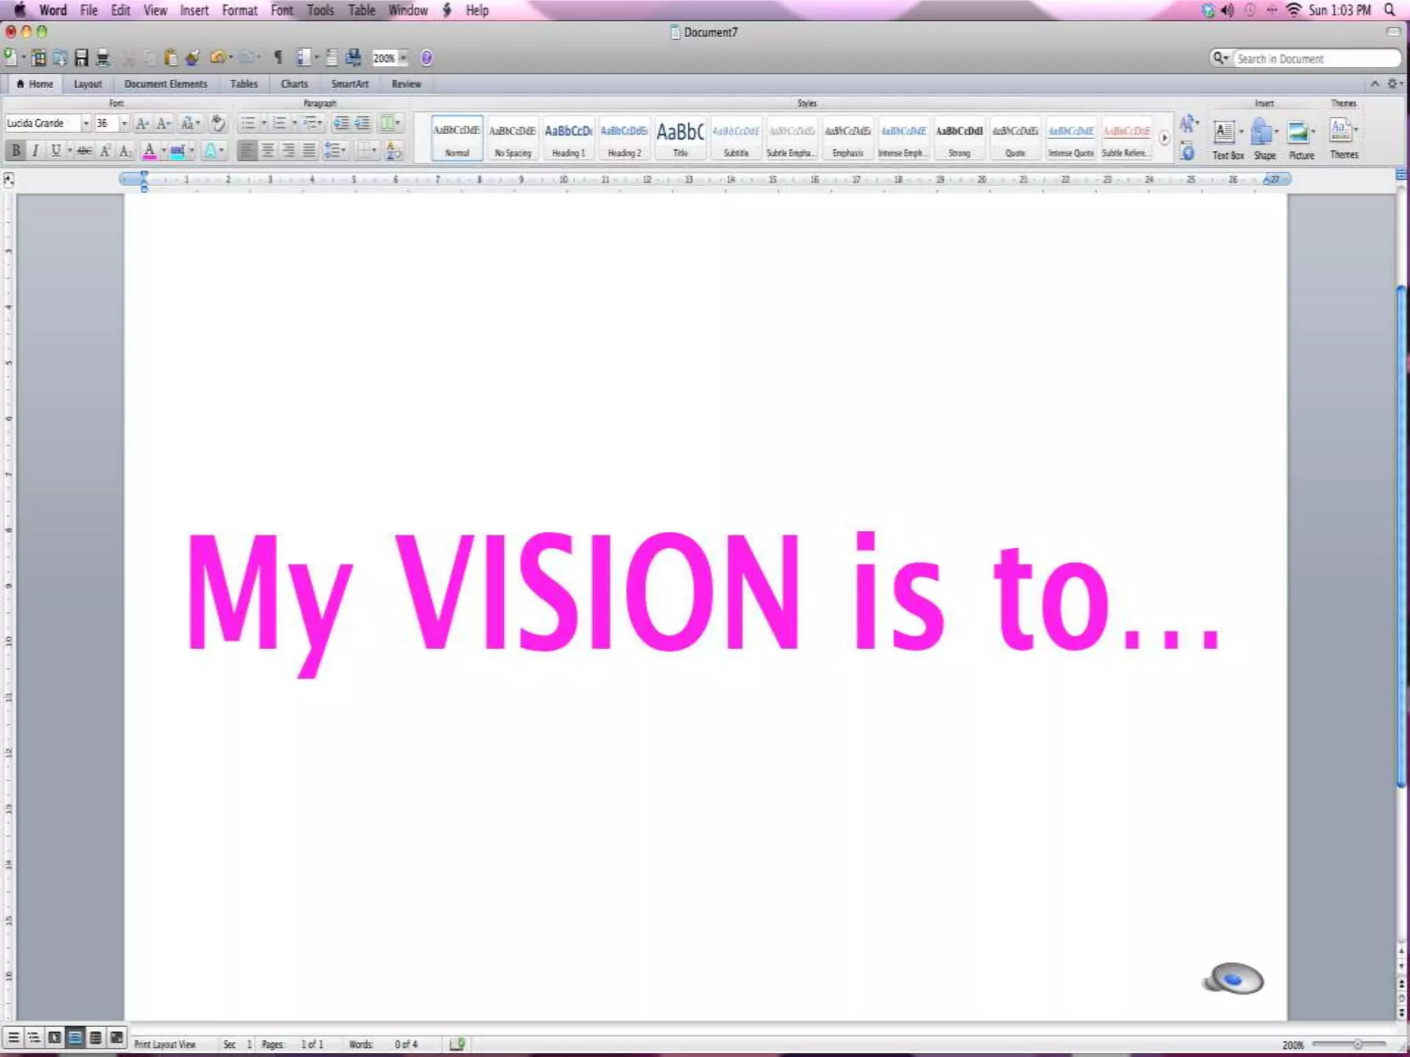Screen dimensions: 1410x1057
Task: Open Word Help purple question icon
Action: pos(426,58)
